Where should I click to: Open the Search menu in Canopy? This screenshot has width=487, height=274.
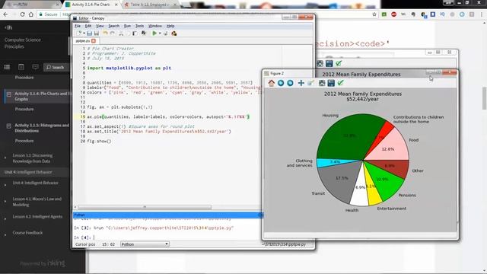pos(113,26)
